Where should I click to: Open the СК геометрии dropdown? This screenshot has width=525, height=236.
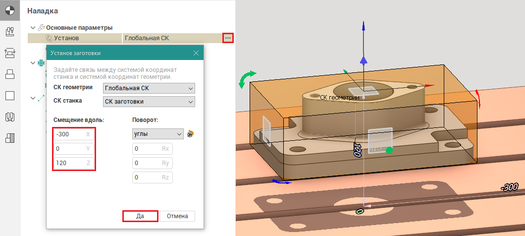(149, 88)
